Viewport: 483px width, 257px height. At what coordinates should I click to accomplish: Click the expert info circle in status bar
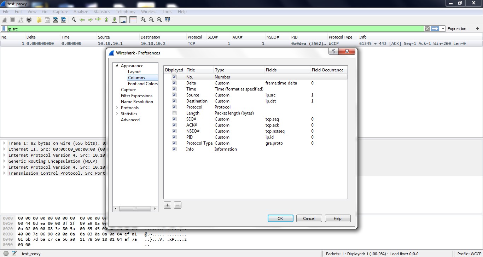[6, 253]
